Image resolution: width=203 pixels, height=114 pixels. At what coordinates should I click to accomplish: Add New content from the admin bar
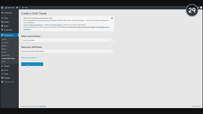coord(25,8)
